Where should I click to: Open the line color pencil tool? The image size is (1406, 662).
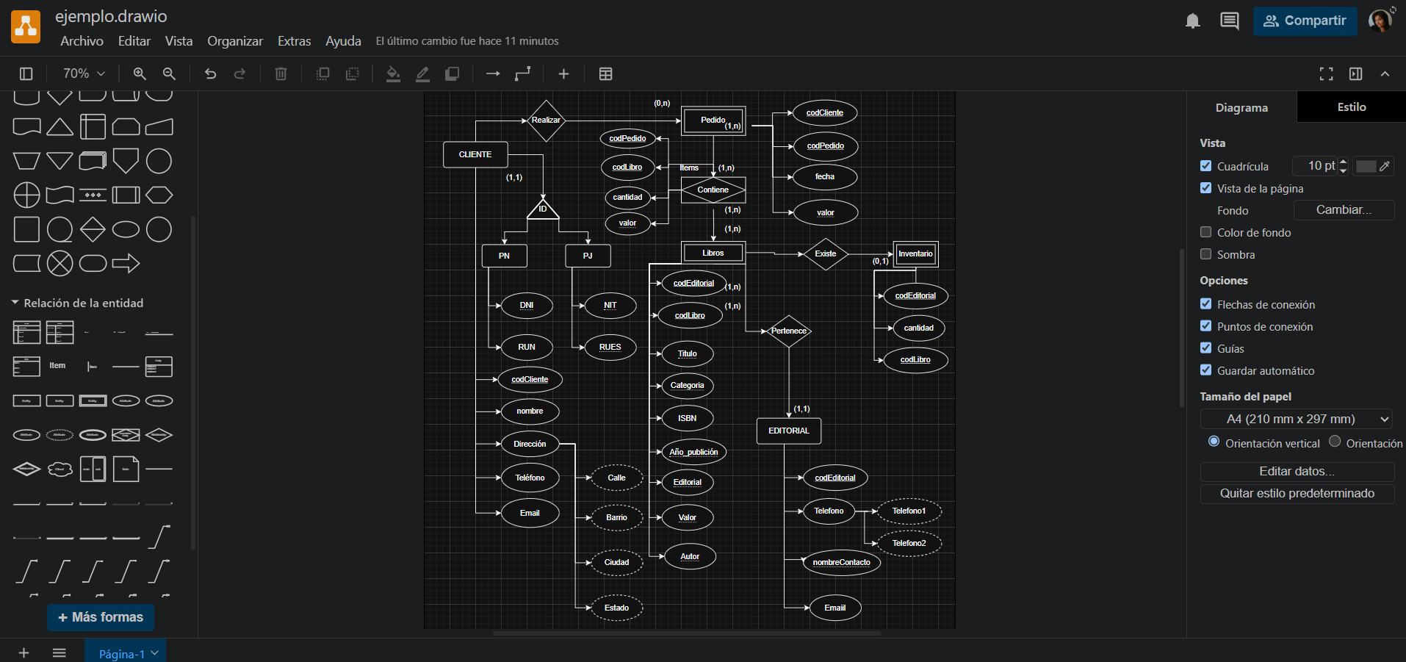(422, 73)
